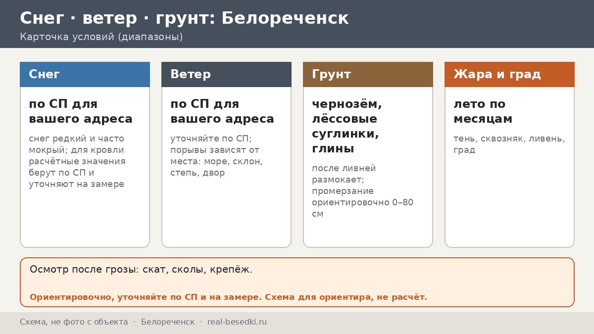The image size is (594, 334).
Task: Click 'по СП для вашего адреса' in Снег card
Action: (x=81, y=111)
